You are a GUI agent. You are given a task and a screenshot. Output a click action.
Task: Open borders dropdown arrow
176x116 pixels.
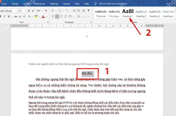click(89, 17)
